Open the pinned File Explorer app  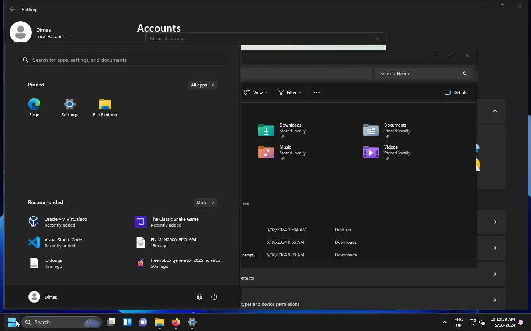tap(105, 108)
